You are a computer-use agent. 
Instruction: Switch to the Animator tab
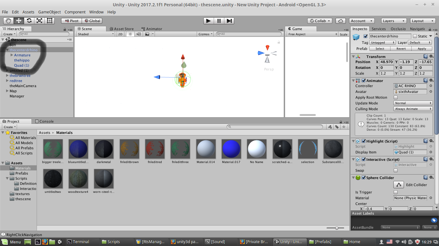click(152, 29)
